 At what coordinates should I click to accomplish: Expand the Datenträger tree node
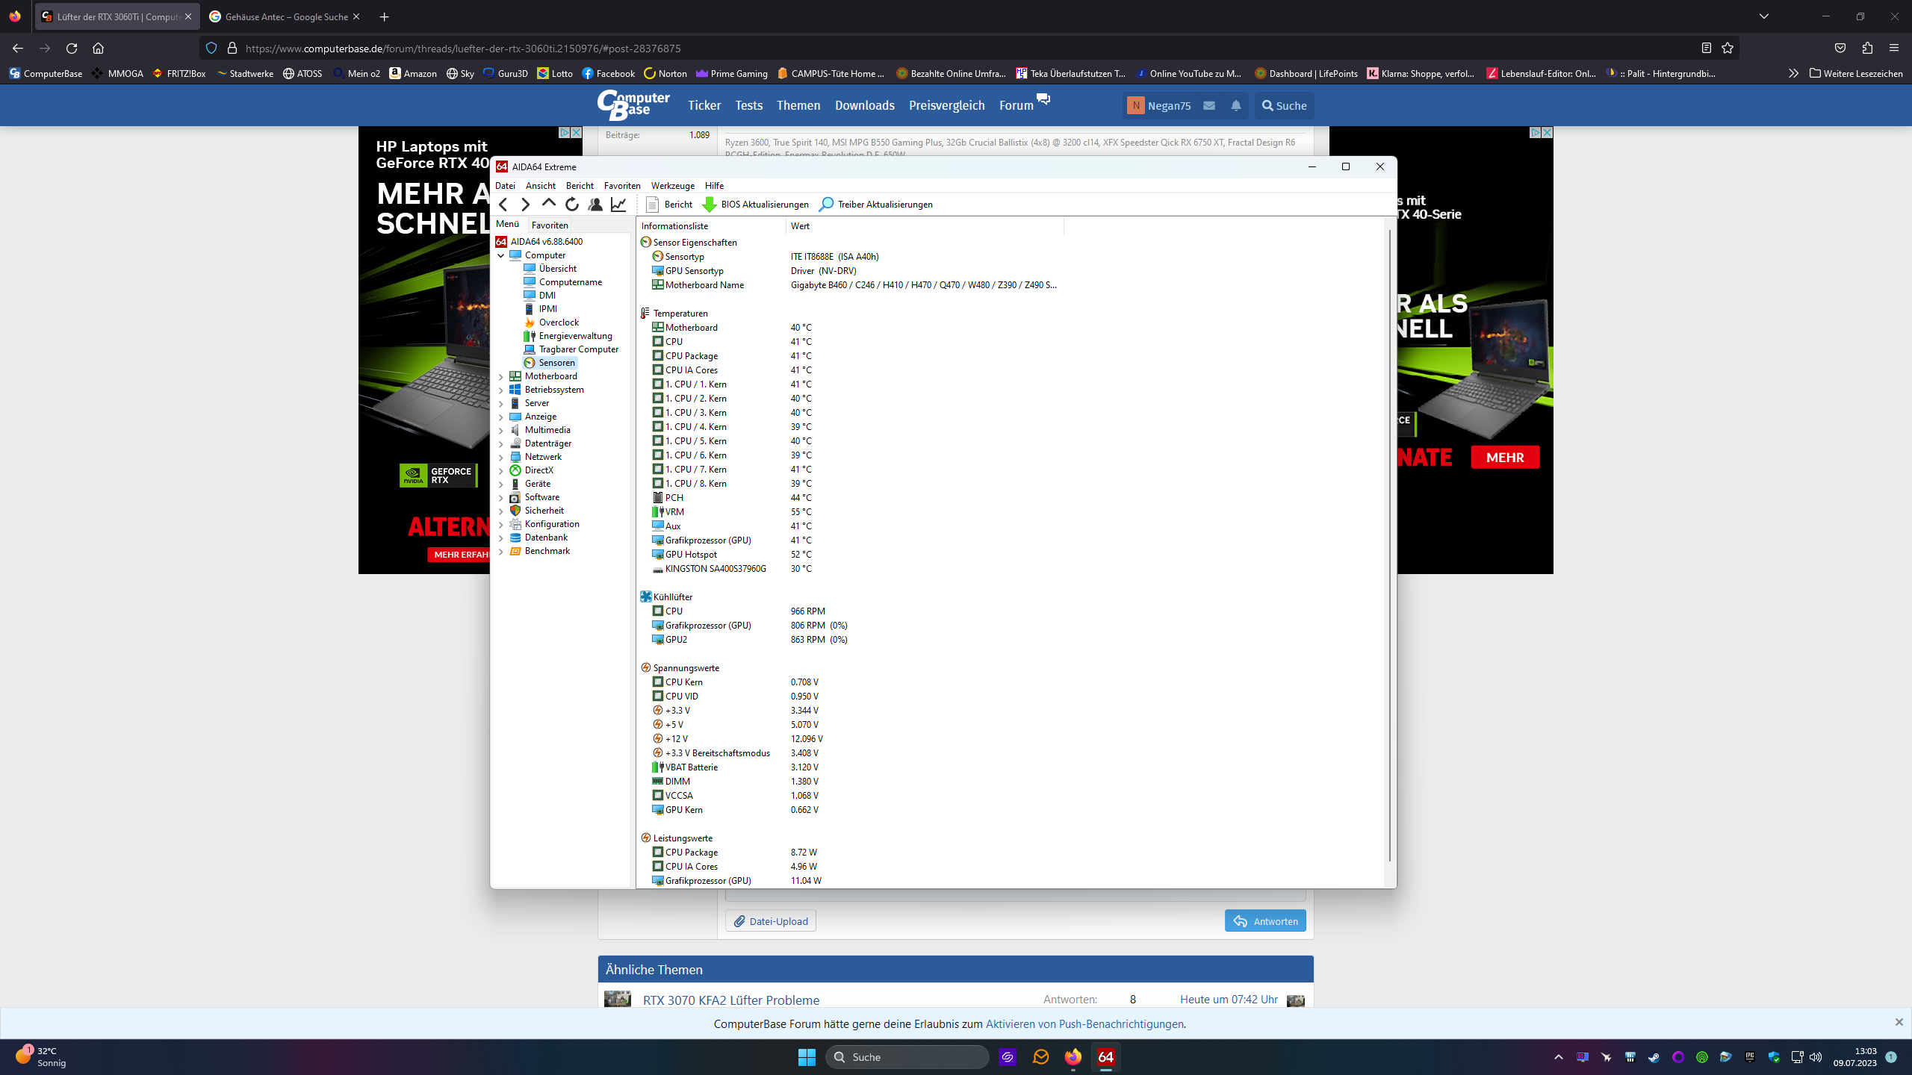click(501, 443)
